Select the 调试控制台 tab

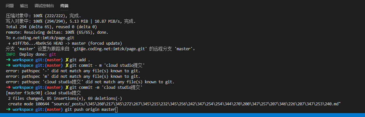point(44,6)
